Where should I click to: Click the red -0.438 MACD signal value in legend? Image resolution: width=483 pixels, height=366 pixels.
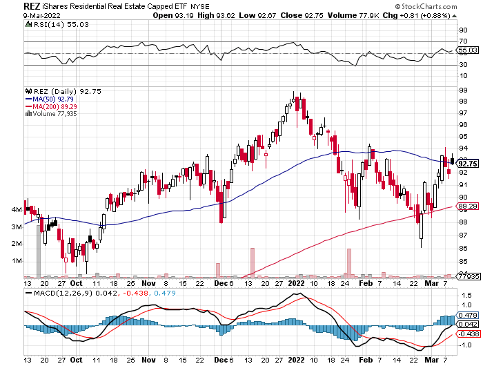(135, 293)
